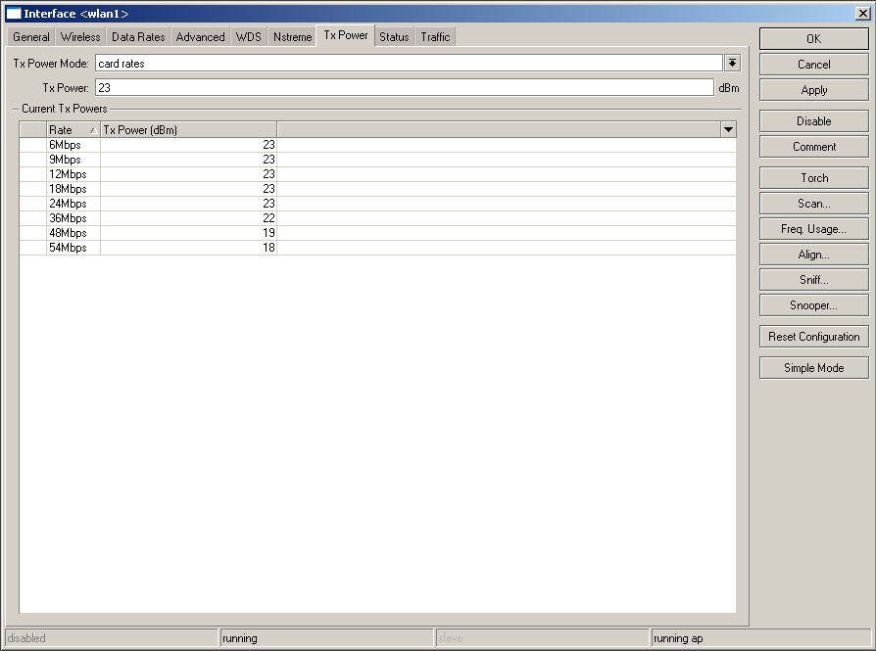Viewport: 876px width, 651px height.
Task: Open the Data Rates tab
Action: point(138,37)
